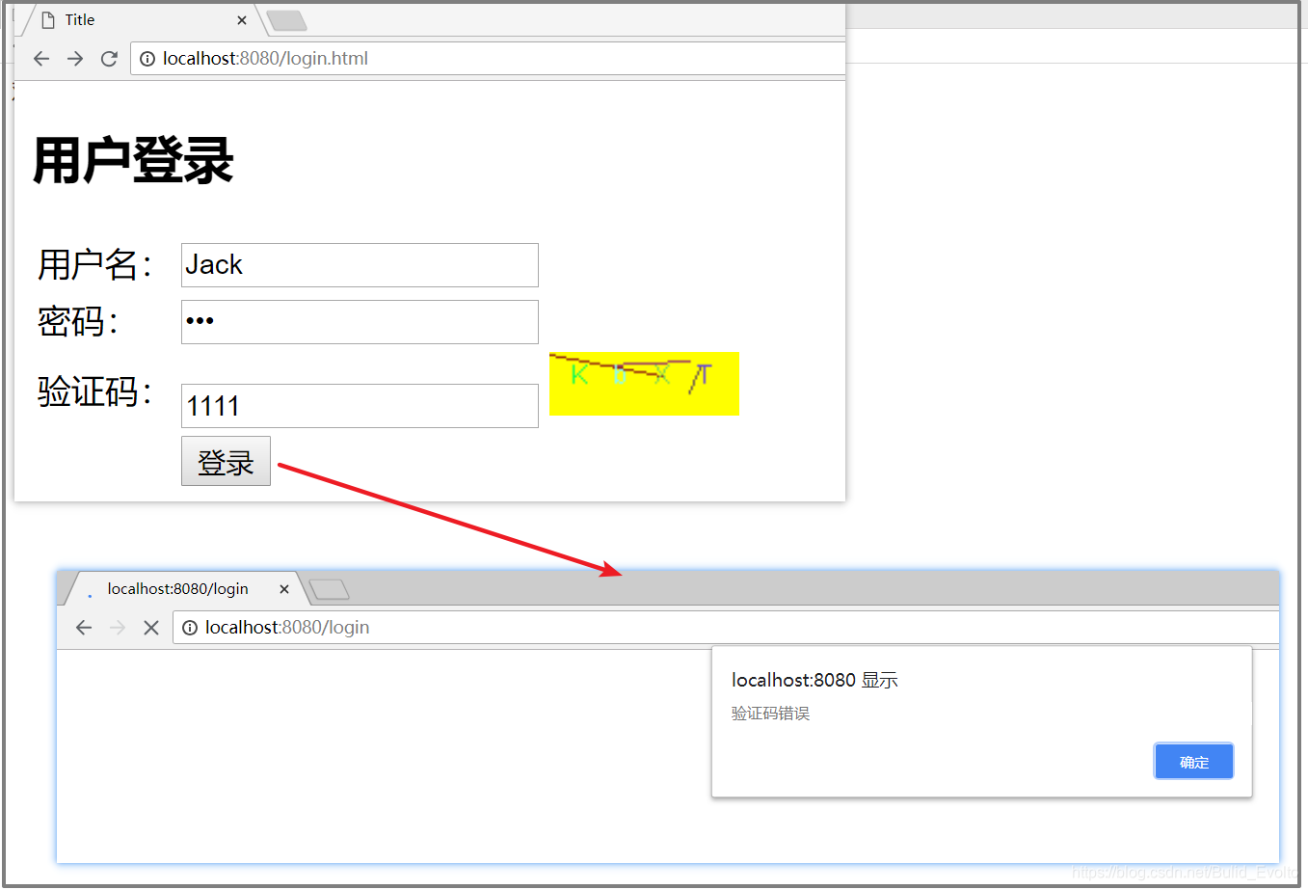Viewport: 1308px width, 890px height.
Task: Click the 登录 submit button
Action: click(226, 461)
